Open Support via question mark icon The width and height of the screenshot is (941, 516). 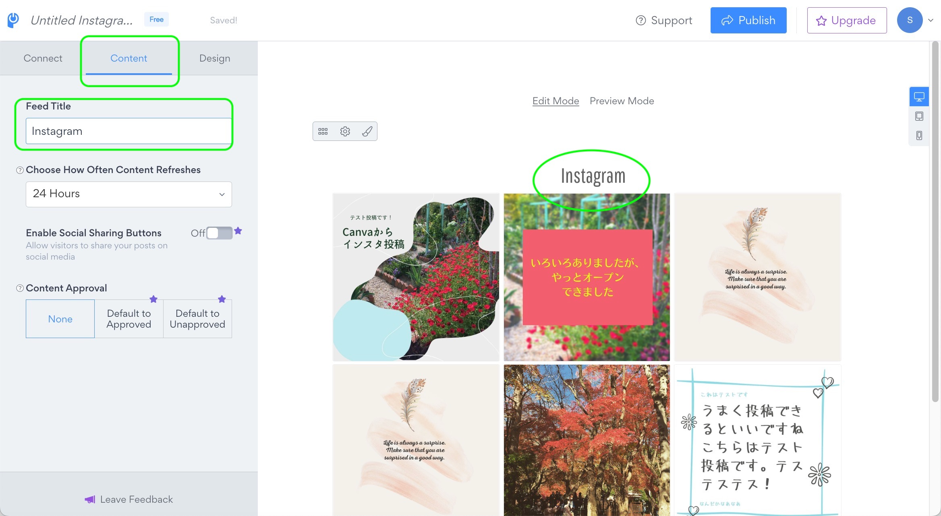641,20
